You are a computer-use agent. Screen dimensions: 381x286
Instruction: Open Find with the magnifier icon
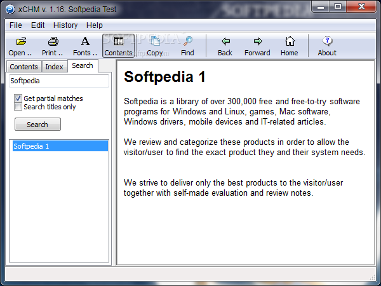(x=187, y=41)
